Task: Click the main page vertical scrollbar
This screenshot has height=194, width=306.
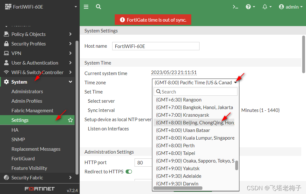Action: [x=303, y=54]
